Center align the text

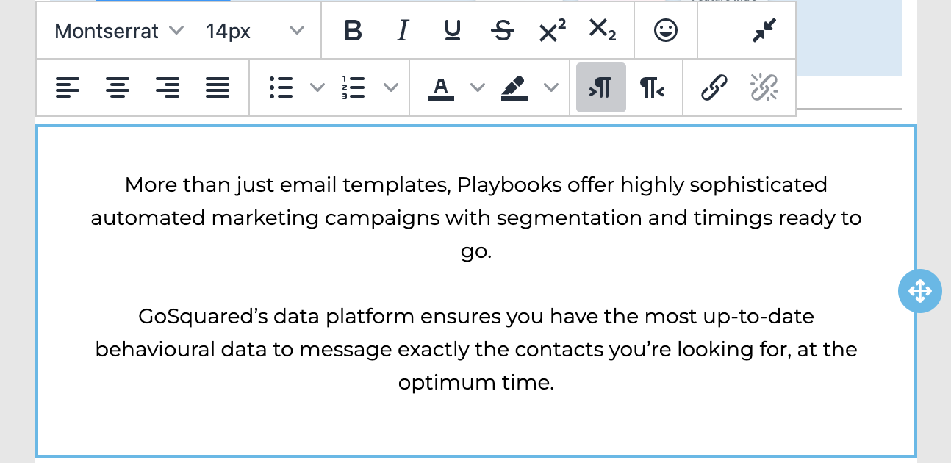click(118, 88)
